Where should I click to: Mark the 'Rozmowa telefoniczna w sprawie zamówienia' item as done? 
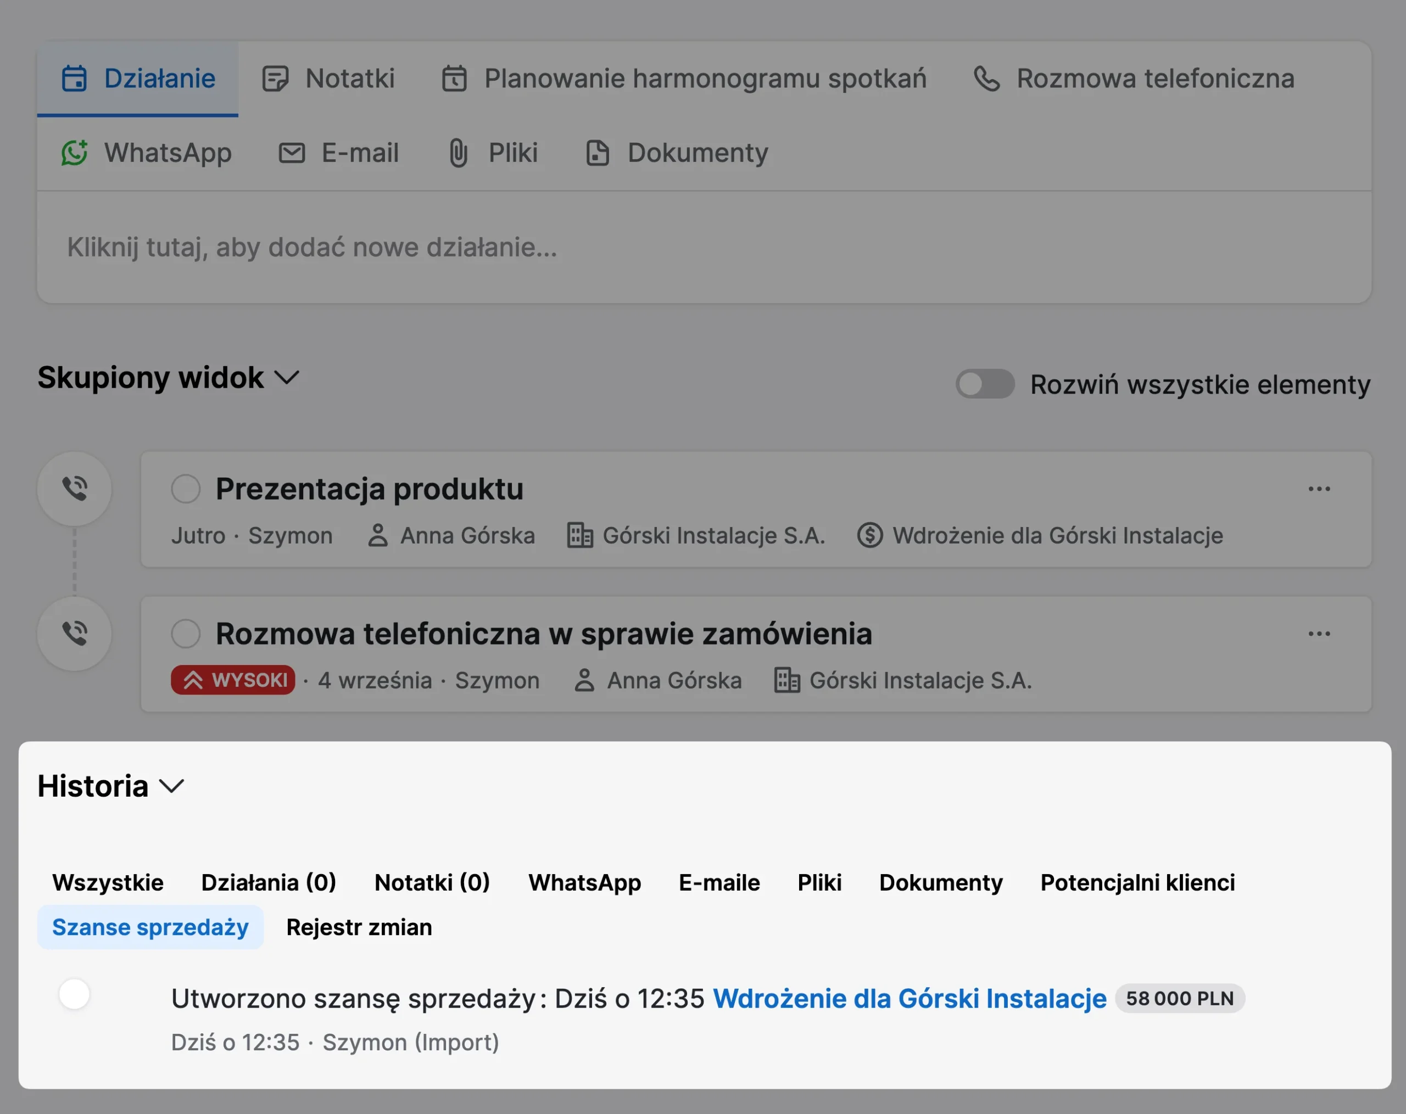[186, 634]
